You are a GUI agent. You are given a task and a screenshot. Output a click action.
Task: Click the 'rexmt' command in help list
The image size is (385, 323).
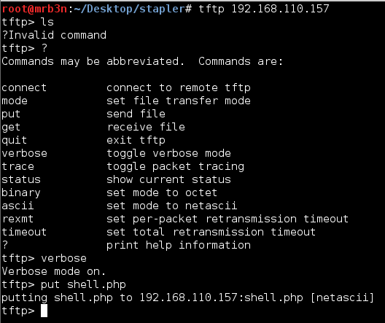(x=17, y=219)
